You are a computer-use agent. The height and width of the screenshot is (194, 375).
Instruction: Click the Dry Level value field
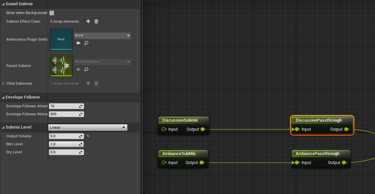[x=66, y=152]
